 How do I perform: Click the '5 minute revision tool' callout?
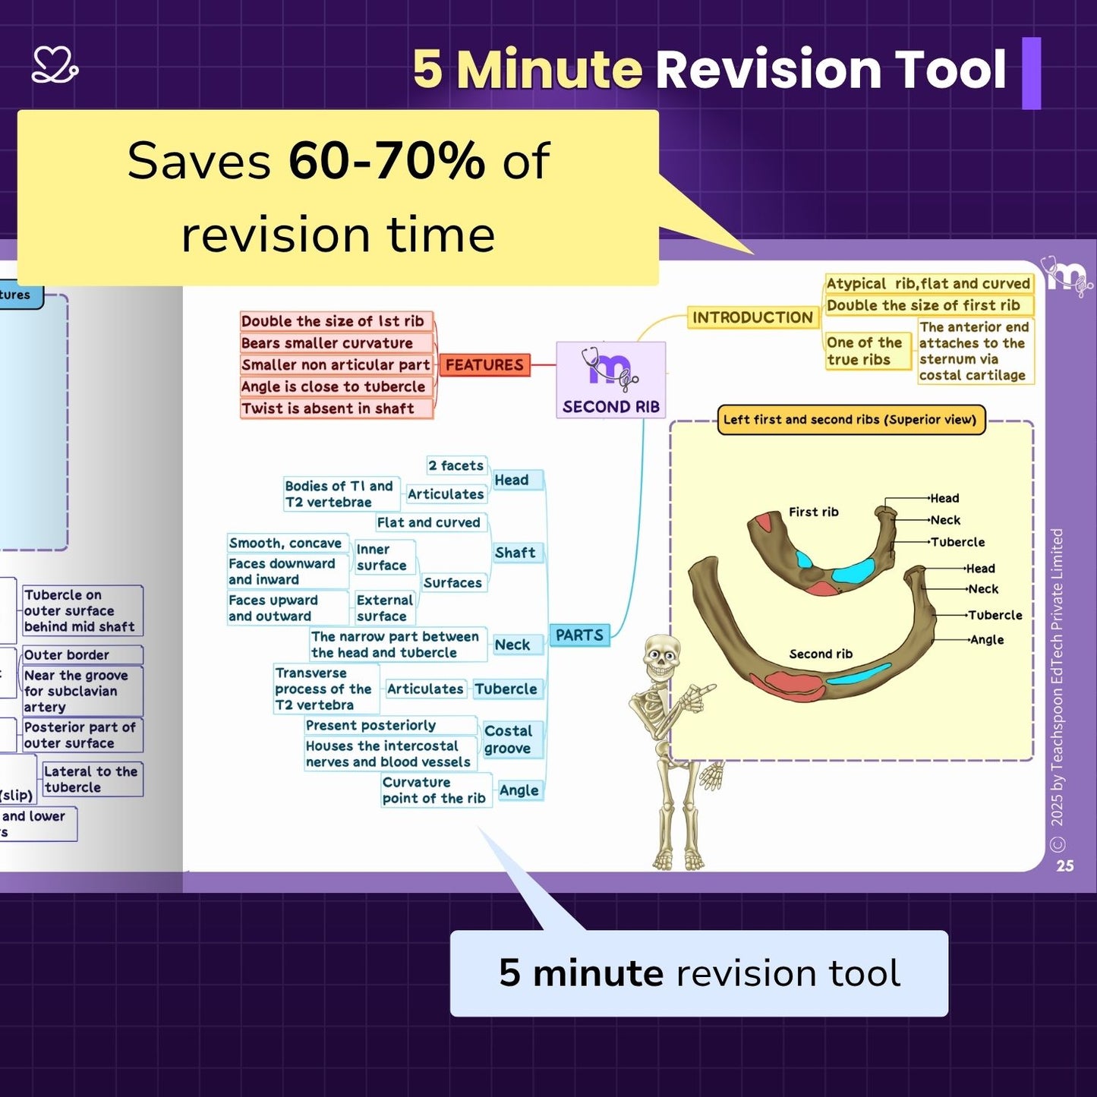click(698, 972)
